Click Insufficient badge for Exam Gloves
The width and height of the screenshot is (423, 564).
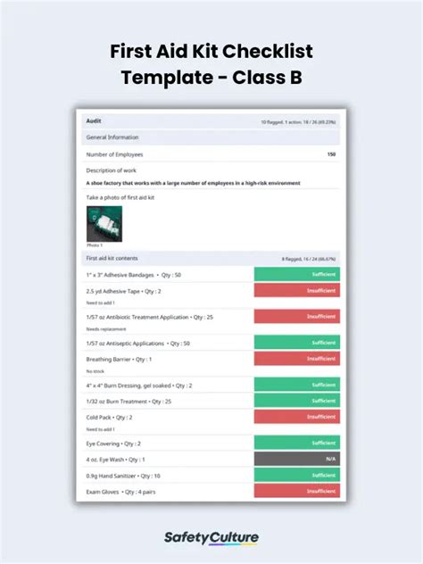click(x=297, y=491)
